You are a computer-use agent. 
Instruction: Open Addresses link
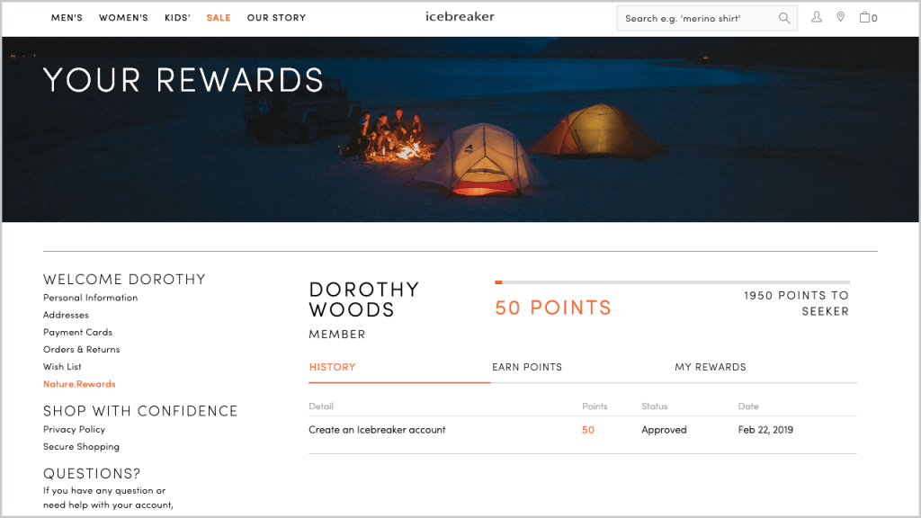[66, 315]
